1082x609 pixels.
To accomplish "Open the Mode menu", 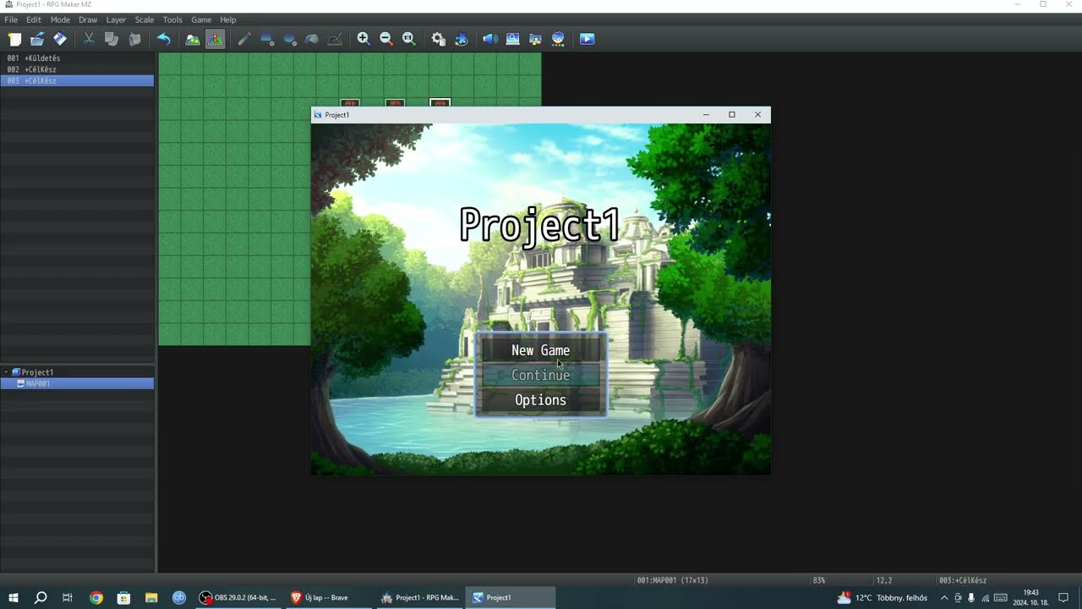I will tap(60, 19).
